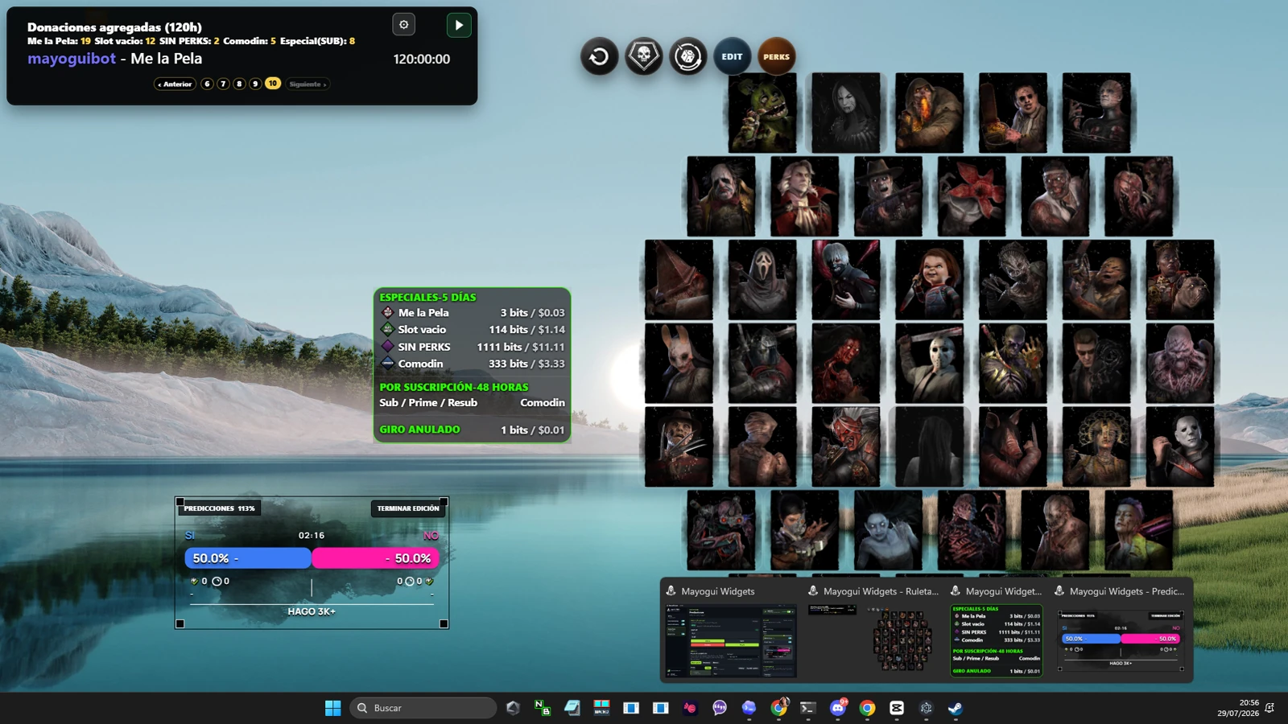Screen dimensions: 1288x724
Task: Select the hockey-masked killer portrait
Action: tap(929, 364)
